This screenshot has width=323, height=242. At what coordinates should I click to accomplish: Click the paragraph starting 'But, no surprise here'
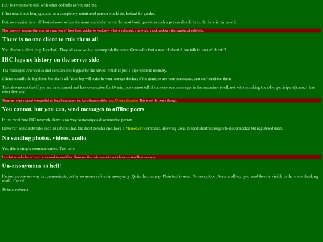(x=120, y=22)
